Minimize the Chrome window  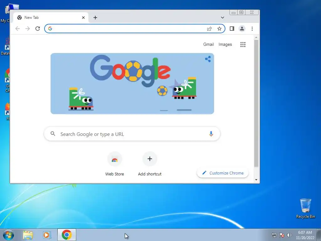[x=233, y=13]
